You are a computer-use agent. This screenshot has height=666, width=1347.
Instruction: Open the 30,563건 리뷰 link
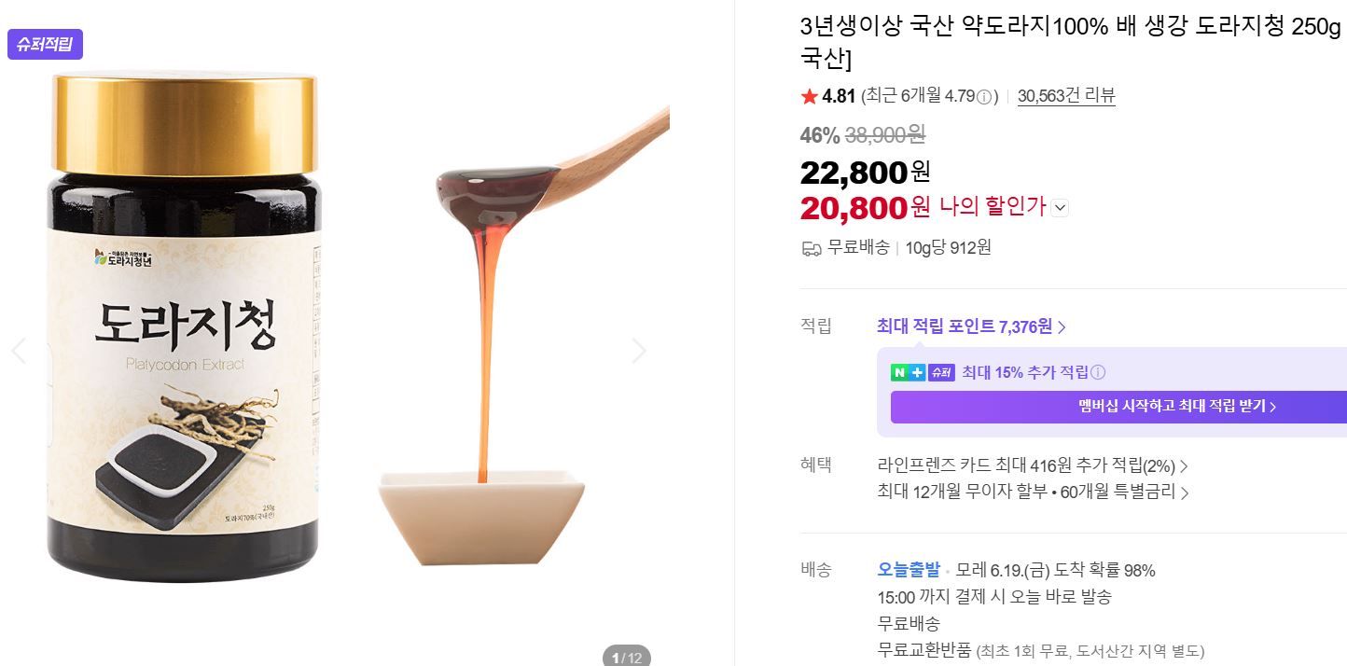click(1066, 95)
